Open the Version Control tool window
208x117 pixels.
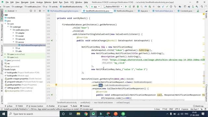coord(35,106)
